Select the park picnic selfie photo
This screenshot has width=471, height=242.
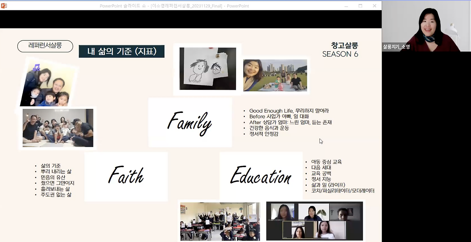(275, 75)
